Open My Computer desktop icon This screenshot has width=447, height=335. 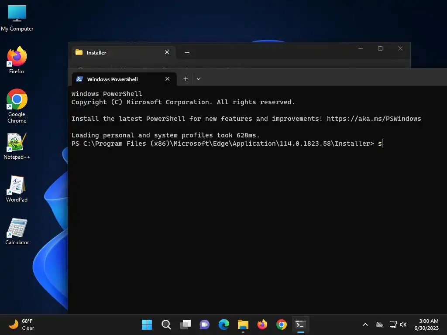(x=17, y=18)
